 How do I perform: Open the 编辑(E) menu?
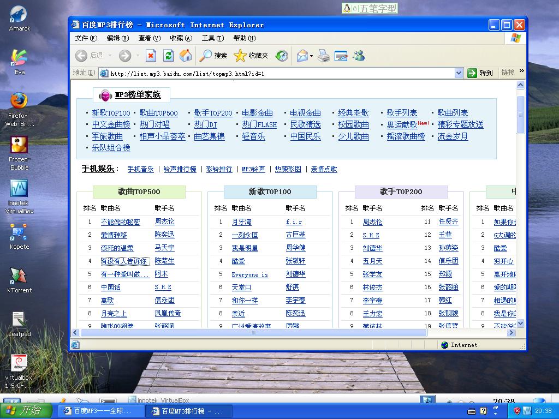118,38
